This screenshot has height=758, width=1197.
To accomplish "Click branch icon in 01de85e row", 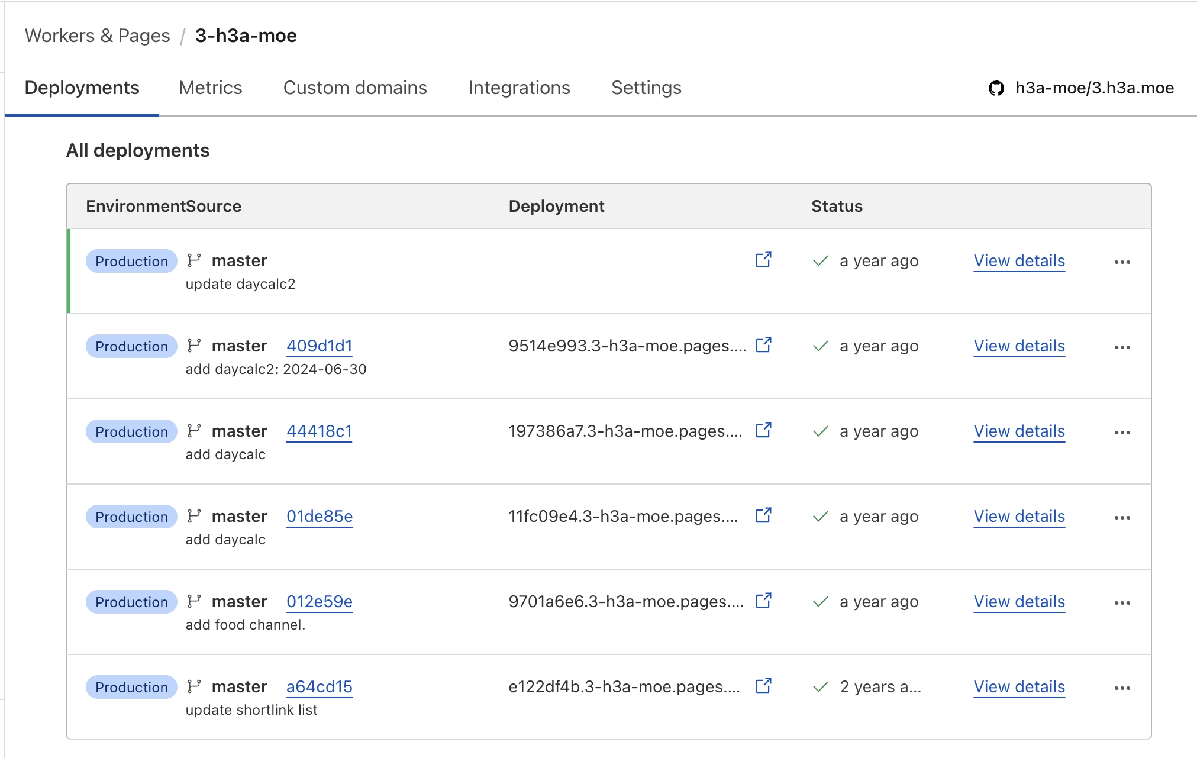I will click(x=194, y=516).
